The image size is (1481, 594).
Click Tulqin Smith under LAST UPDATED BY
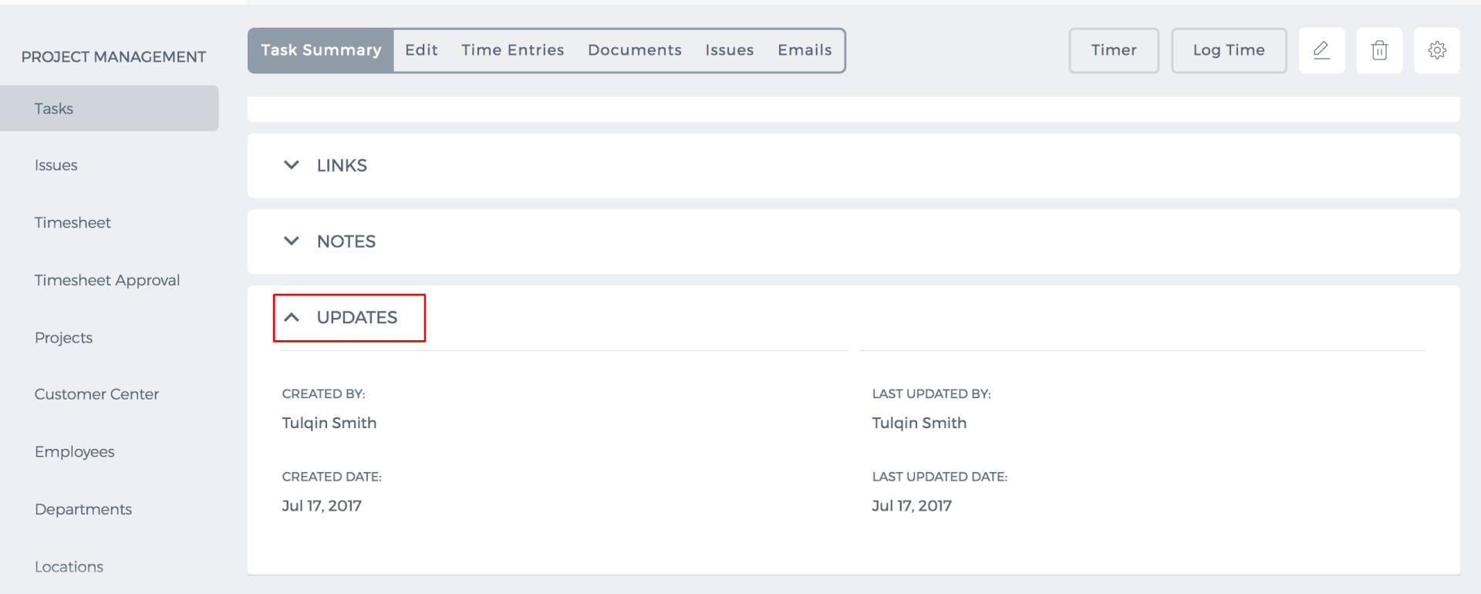click(919, 423)
